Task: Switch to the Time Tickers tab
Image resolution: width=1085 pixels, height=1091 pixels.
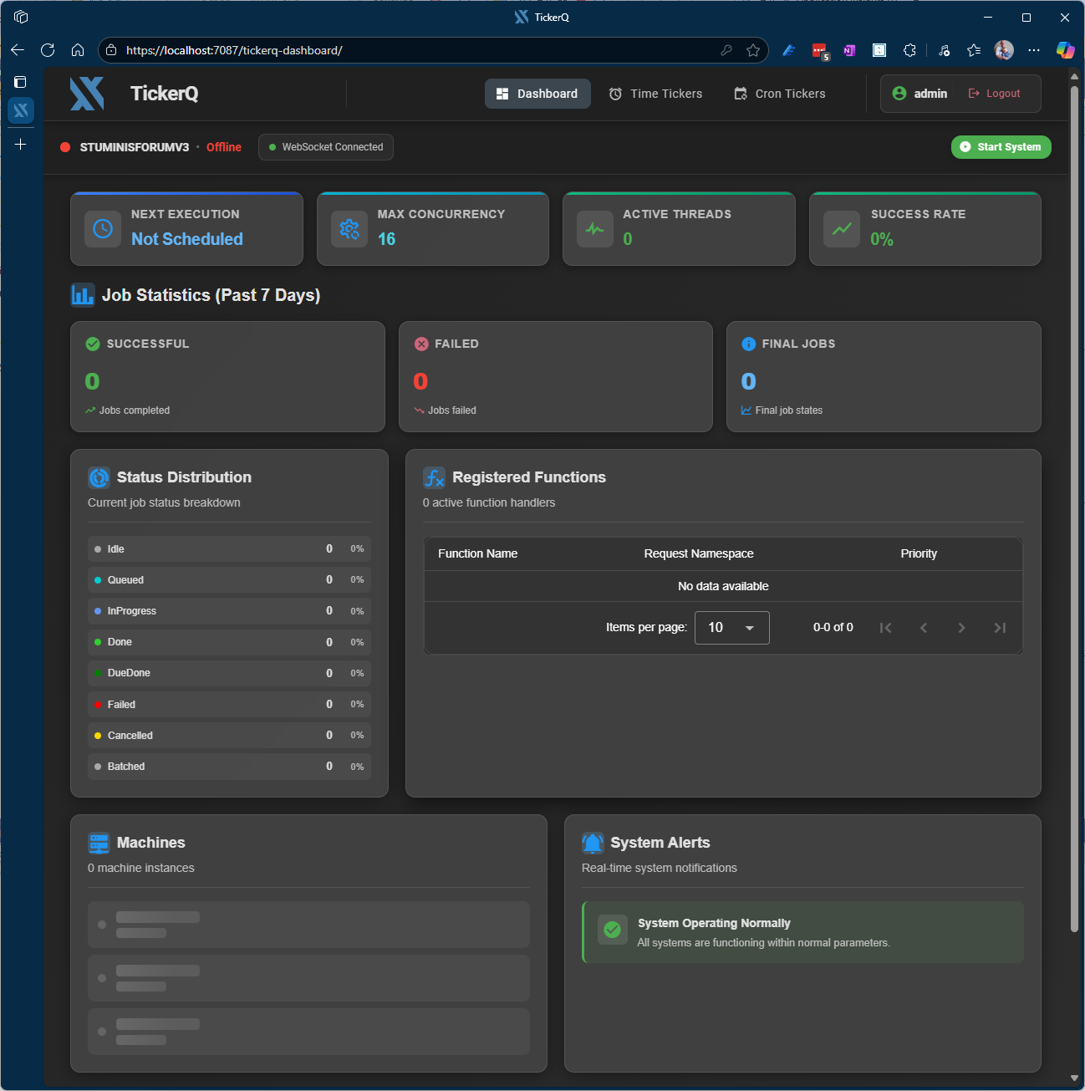Action: (x=655, y=93)
